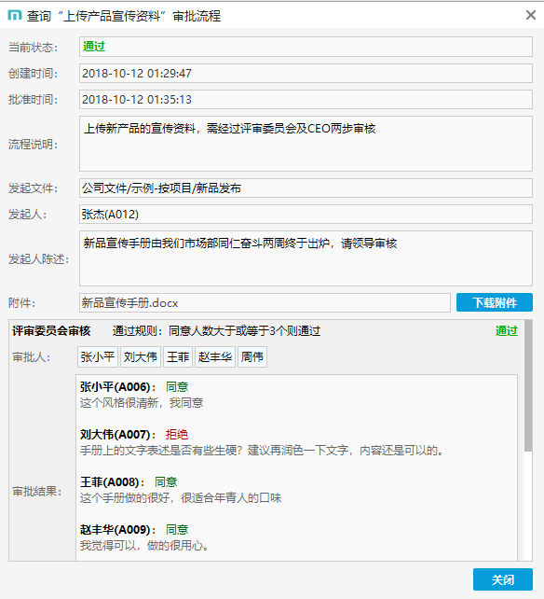Screen dimensions: 544x599
Task: Click the 附件 filename field
Action: [x=265, y=302]
